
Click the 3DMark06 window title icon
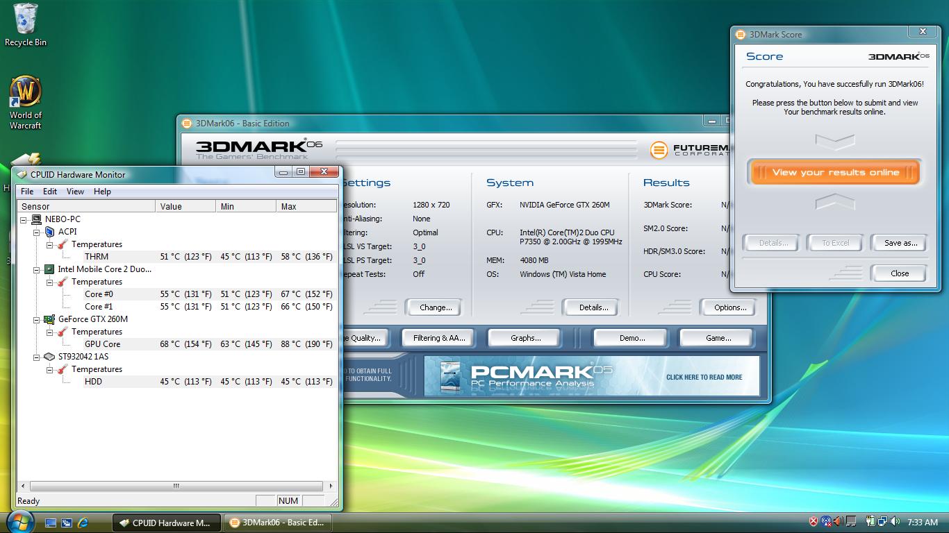pos(187,124)
